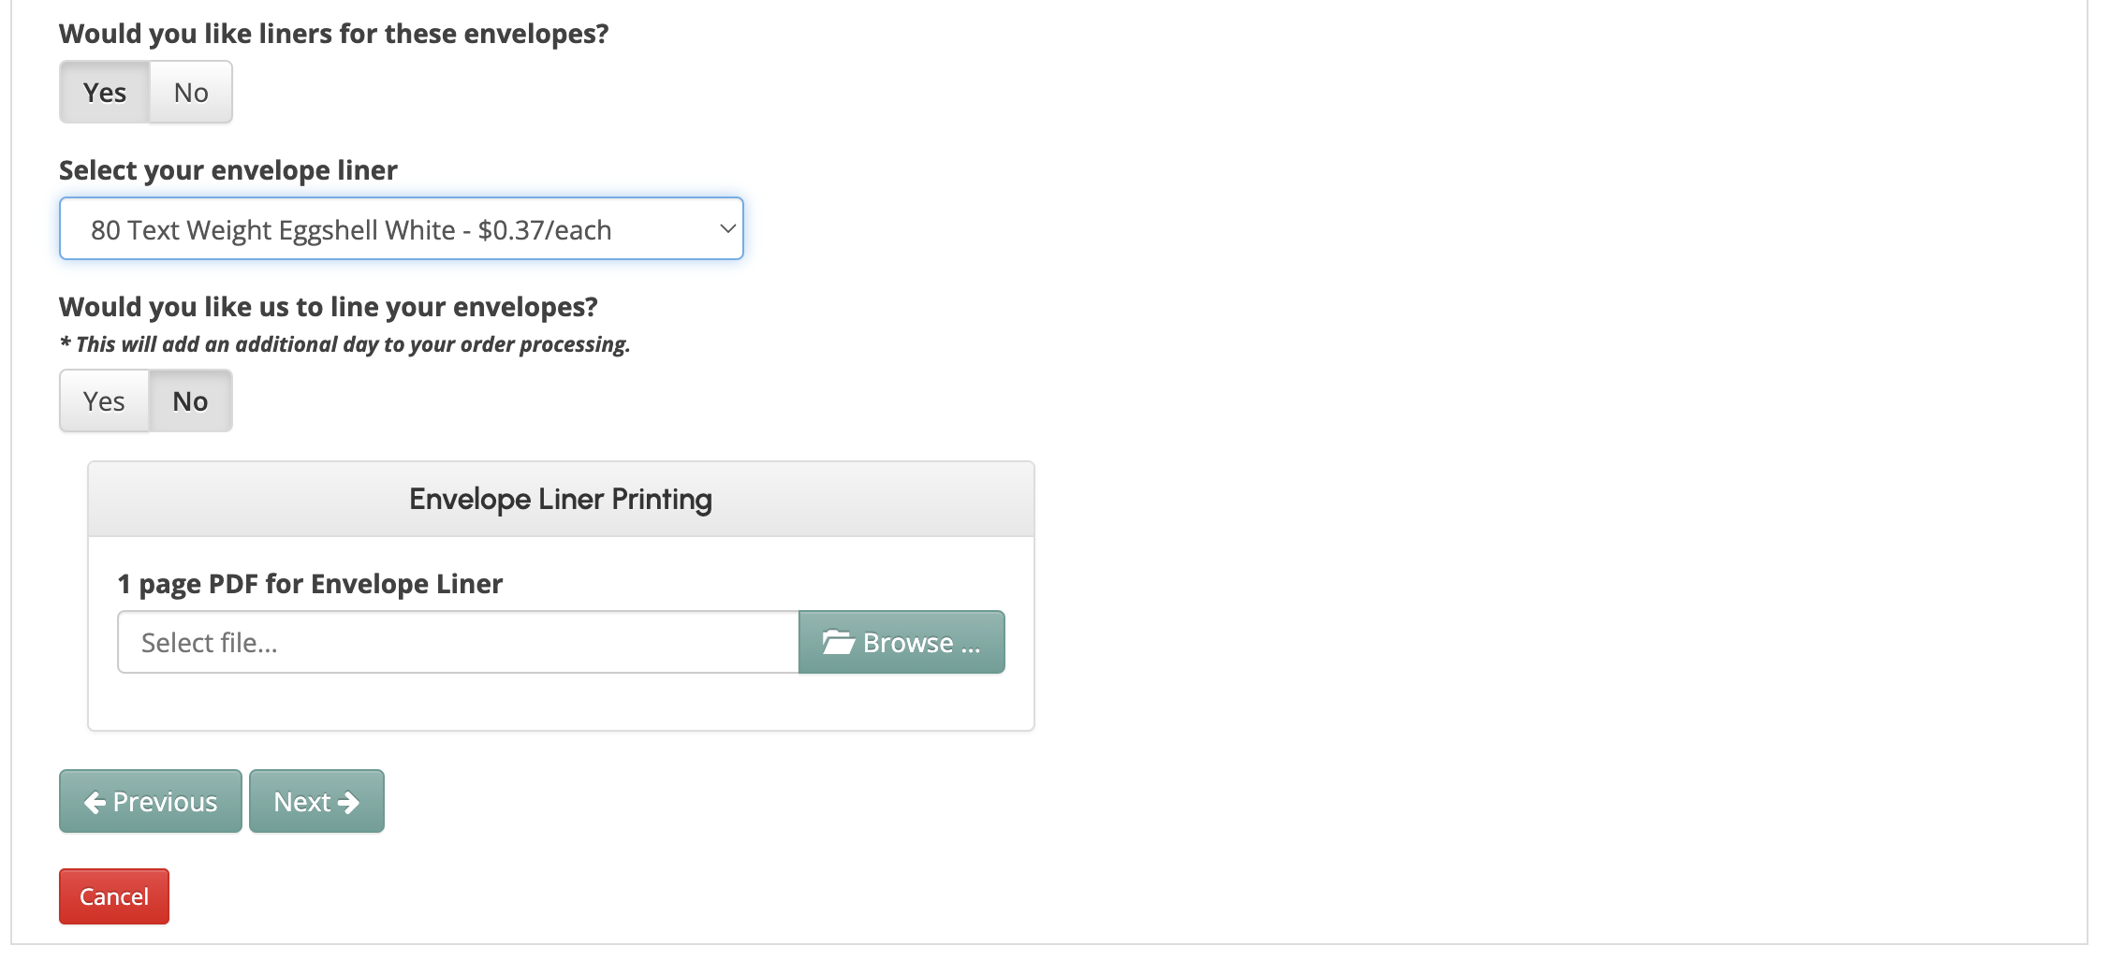Click the additional day processing note
2110x975 pixels.
coord(344,344)
